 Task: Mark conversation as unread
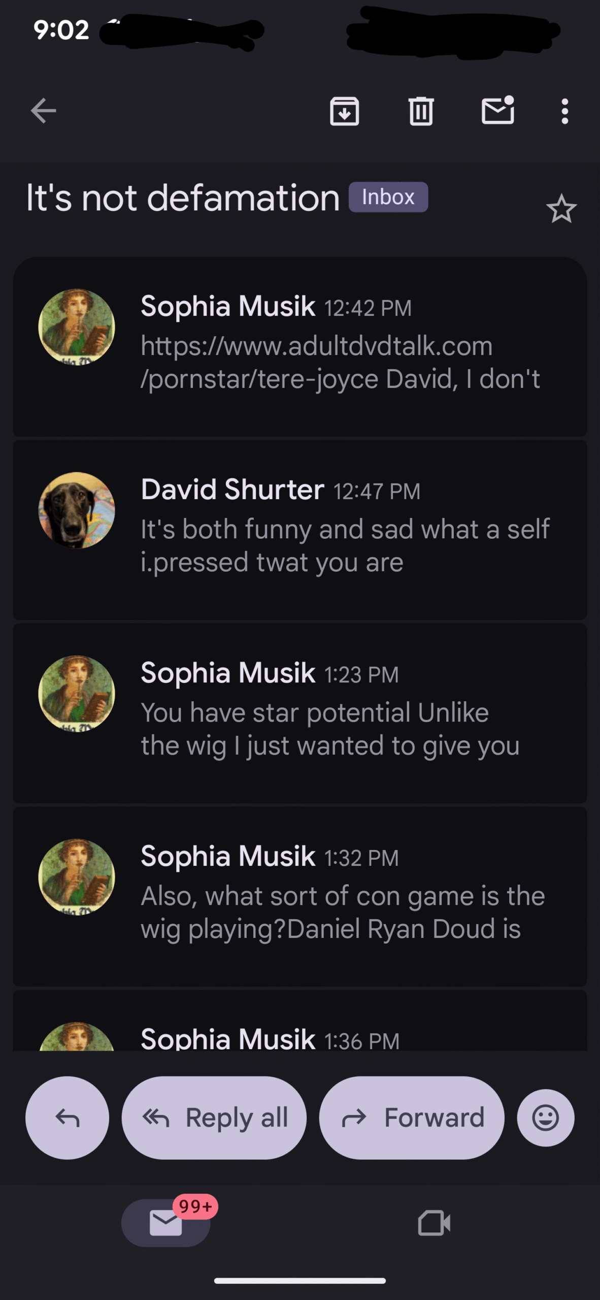pos(497,111)
